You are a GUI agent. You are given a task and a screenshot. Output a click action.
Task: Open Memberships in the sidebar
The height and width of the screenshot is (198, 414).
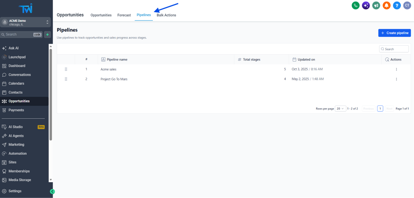pos(19,171)
